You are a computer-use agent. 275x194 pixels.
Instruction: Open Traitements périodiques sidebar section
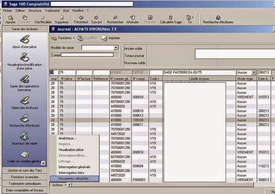click(x=25, y=184)
